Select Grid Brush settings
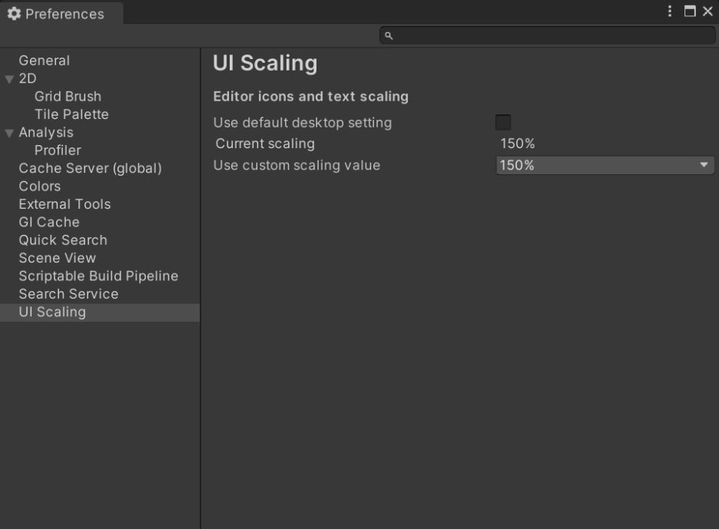719x529 pixels. tap(68, 97)
